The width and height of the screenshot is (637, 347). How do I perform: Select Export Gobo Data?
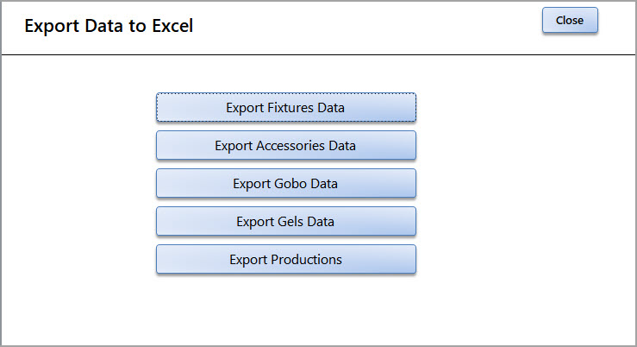pos(286,184)
